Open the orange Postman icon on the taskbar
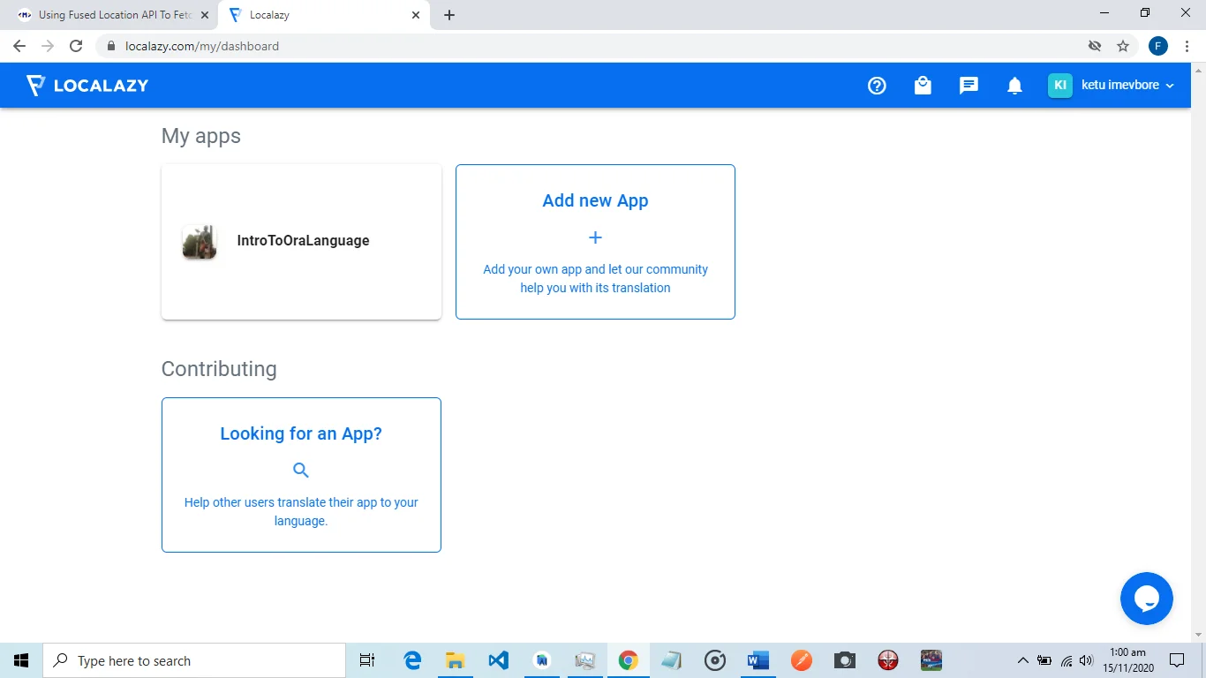 click(802, 660)
